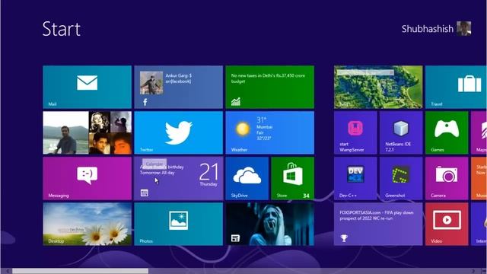
Task: Open the News tile with screaming face
Action: 269,224
